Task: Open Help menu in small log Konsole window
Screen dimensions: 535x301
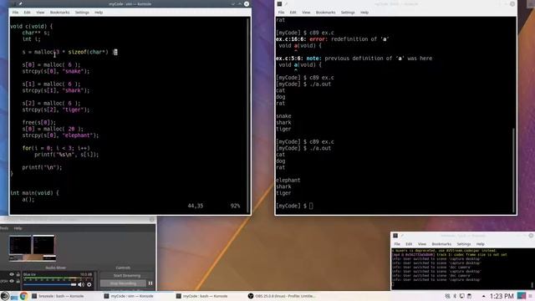Action: pyautogui.click(x=481, y=244)
